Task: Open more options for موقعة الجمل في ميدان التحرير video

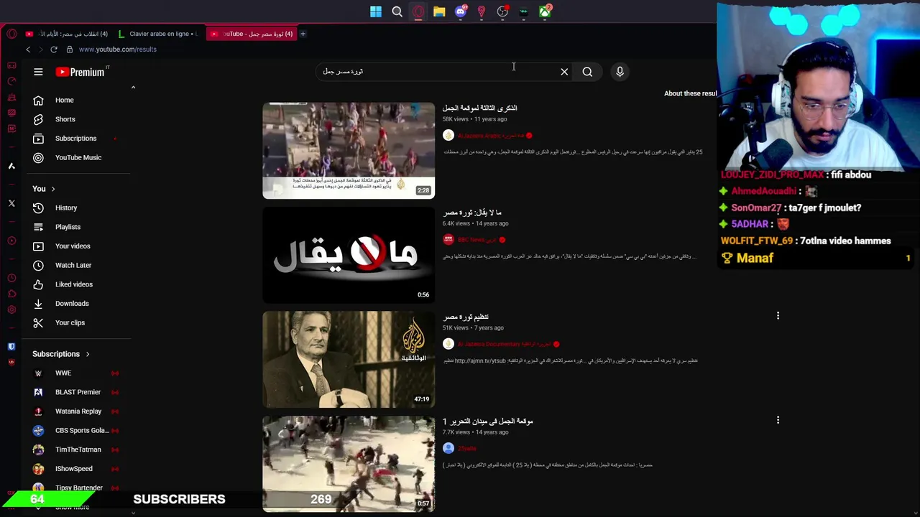Action: [778, 420]
